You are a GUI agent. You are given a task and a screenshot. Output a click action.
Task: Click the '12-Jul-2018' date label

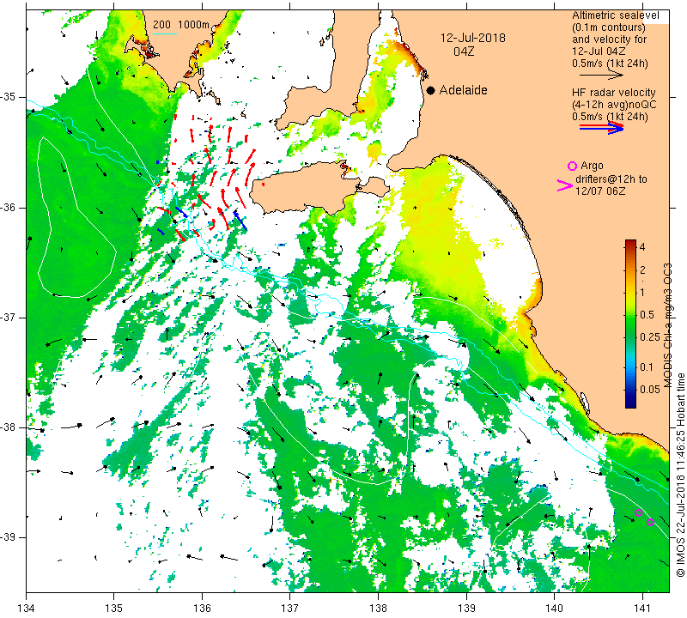(x=473, y=38)
